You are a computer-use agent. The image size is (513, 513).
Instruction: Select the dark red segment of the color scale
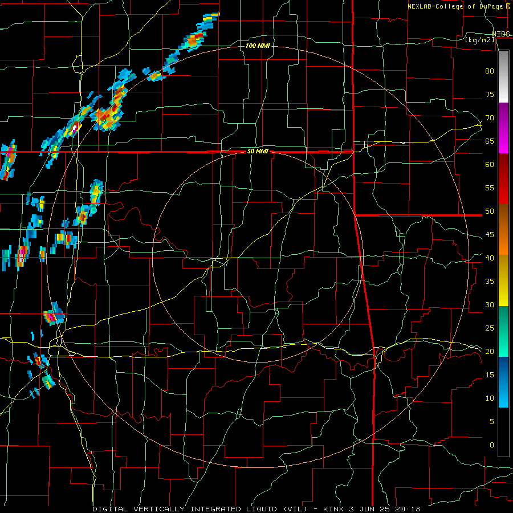pos(503,178)
